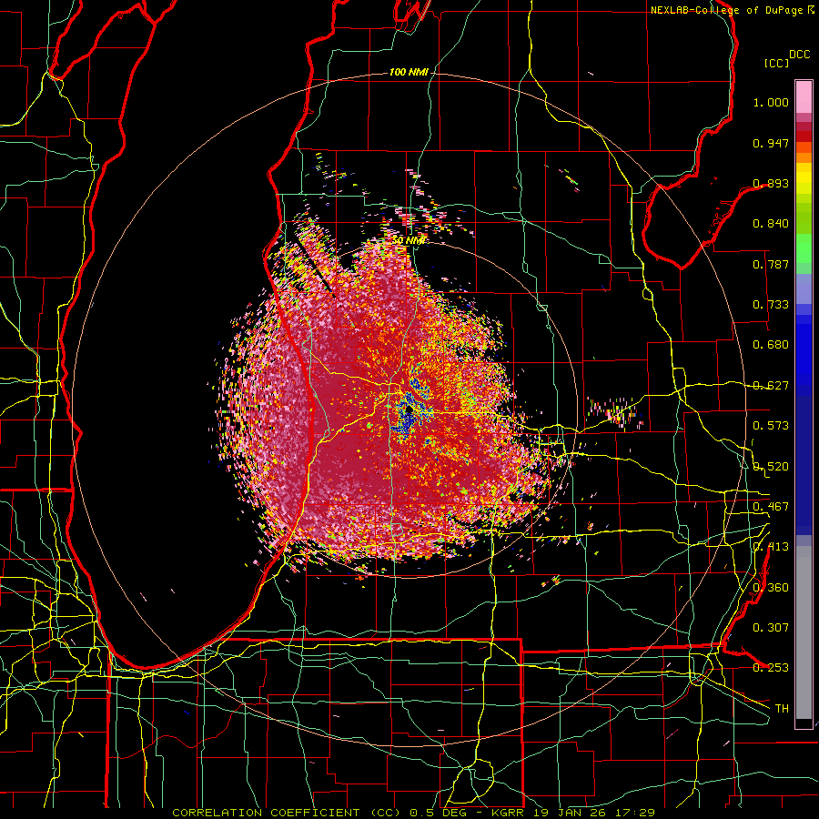
Task: Click the 0.680 color scale value
Action: [x=771, y=345]
